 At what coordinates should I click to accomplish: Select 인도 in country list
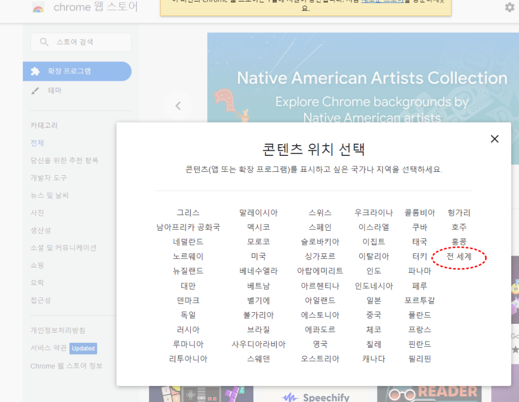374,271
